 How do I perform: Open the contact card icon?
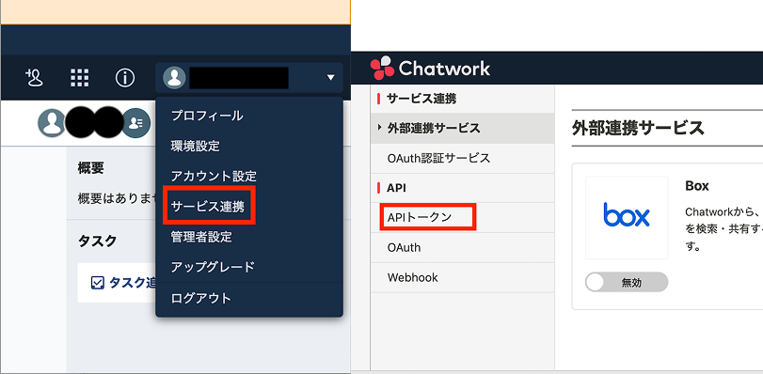coord(135,123)
